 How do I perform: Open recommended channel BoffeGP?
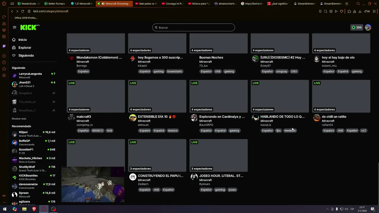point(33,143)
